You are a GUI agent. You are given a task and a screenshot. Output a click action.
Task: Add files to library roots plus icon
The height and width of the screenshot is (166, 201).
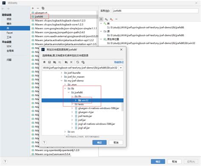coord(101,19)
